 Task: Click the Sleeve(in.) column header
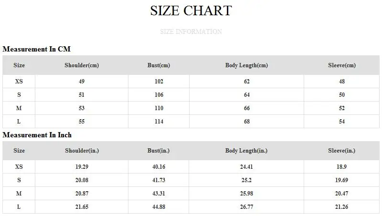(x=341, y=151)
